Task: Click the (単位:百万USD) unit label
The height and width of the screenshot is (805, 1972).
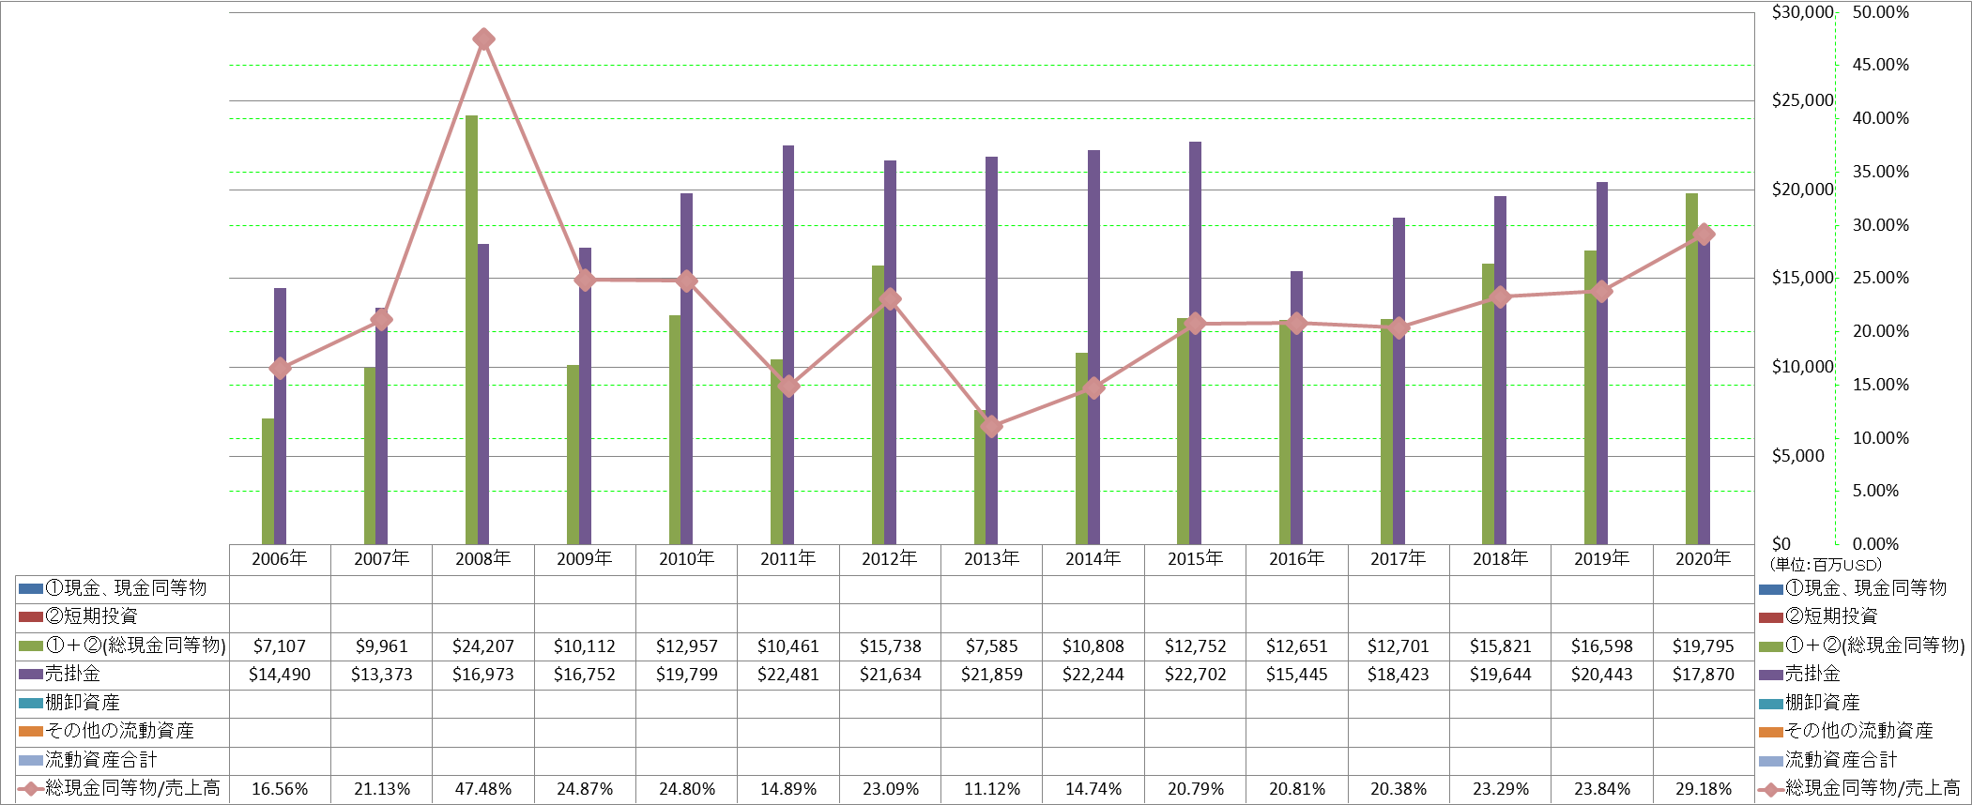Action: pos(1826,565)
